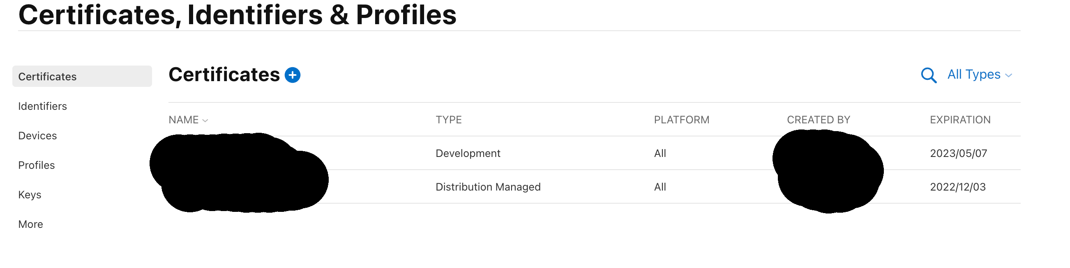Open the All Types filter dropdown
The width and height of the screenshot is (1070, 268).
point(979,75)
